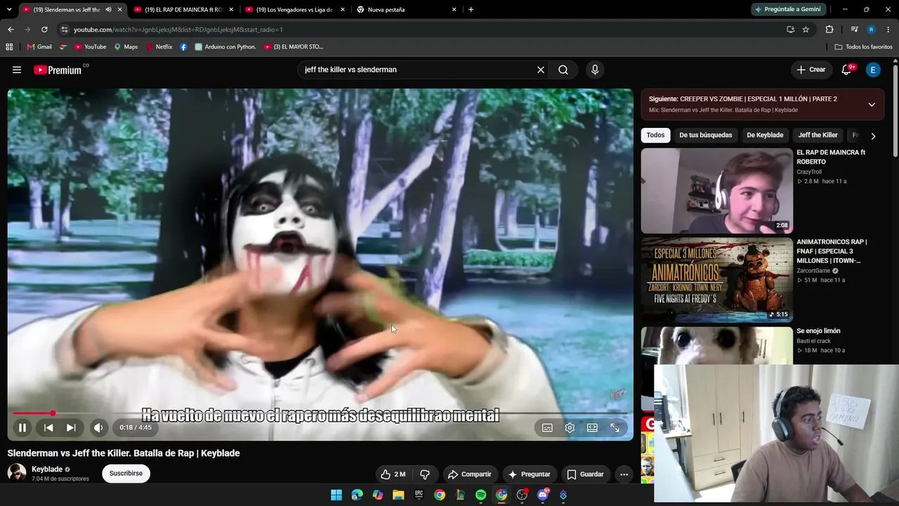
Task: Dislike the video with thumbs down
Action: [x=425, y=474]
